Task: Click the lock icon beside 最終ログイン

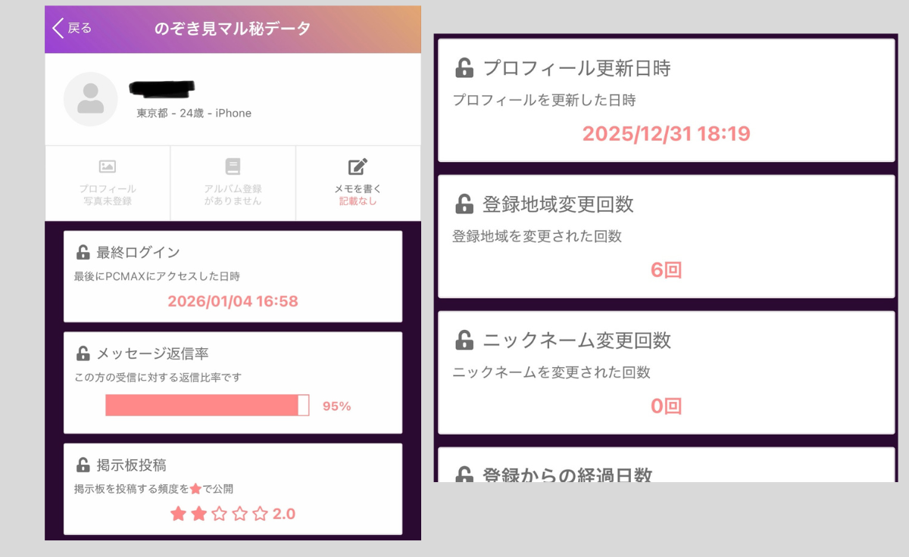Action: [83, 252]
